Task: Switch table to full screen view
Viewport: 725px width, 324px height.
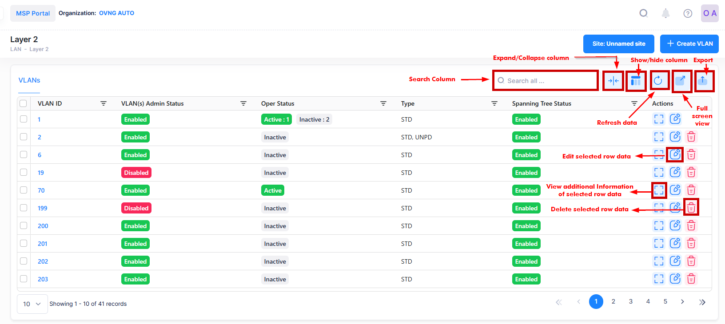Action: pyautogui.click(x=681, y=80)
